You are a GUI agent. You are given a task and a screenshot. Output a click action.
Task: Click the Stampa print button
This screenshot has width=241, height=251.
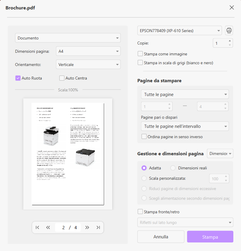210,237
